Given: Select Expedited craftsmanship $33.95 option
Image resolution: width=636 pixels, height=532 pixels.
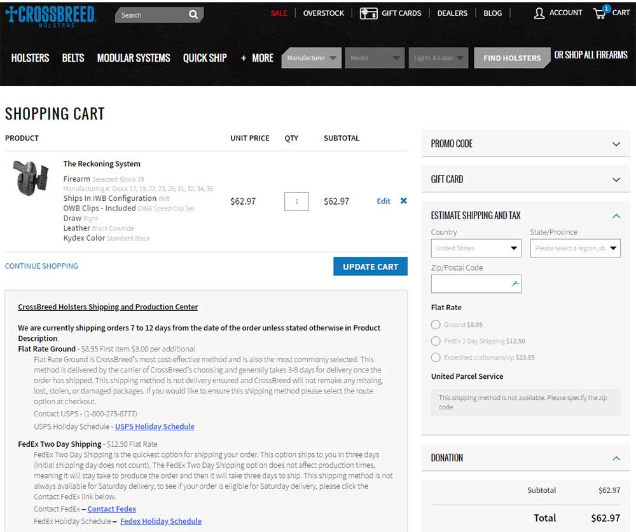Looking at the screenshot, I should [x=436, y=358].
